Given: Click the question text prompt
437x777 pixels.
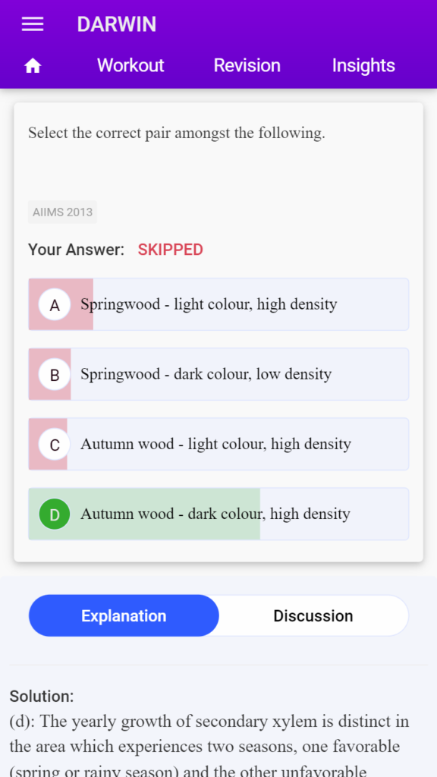Looking at the screenshot, I should click(176, 134).
